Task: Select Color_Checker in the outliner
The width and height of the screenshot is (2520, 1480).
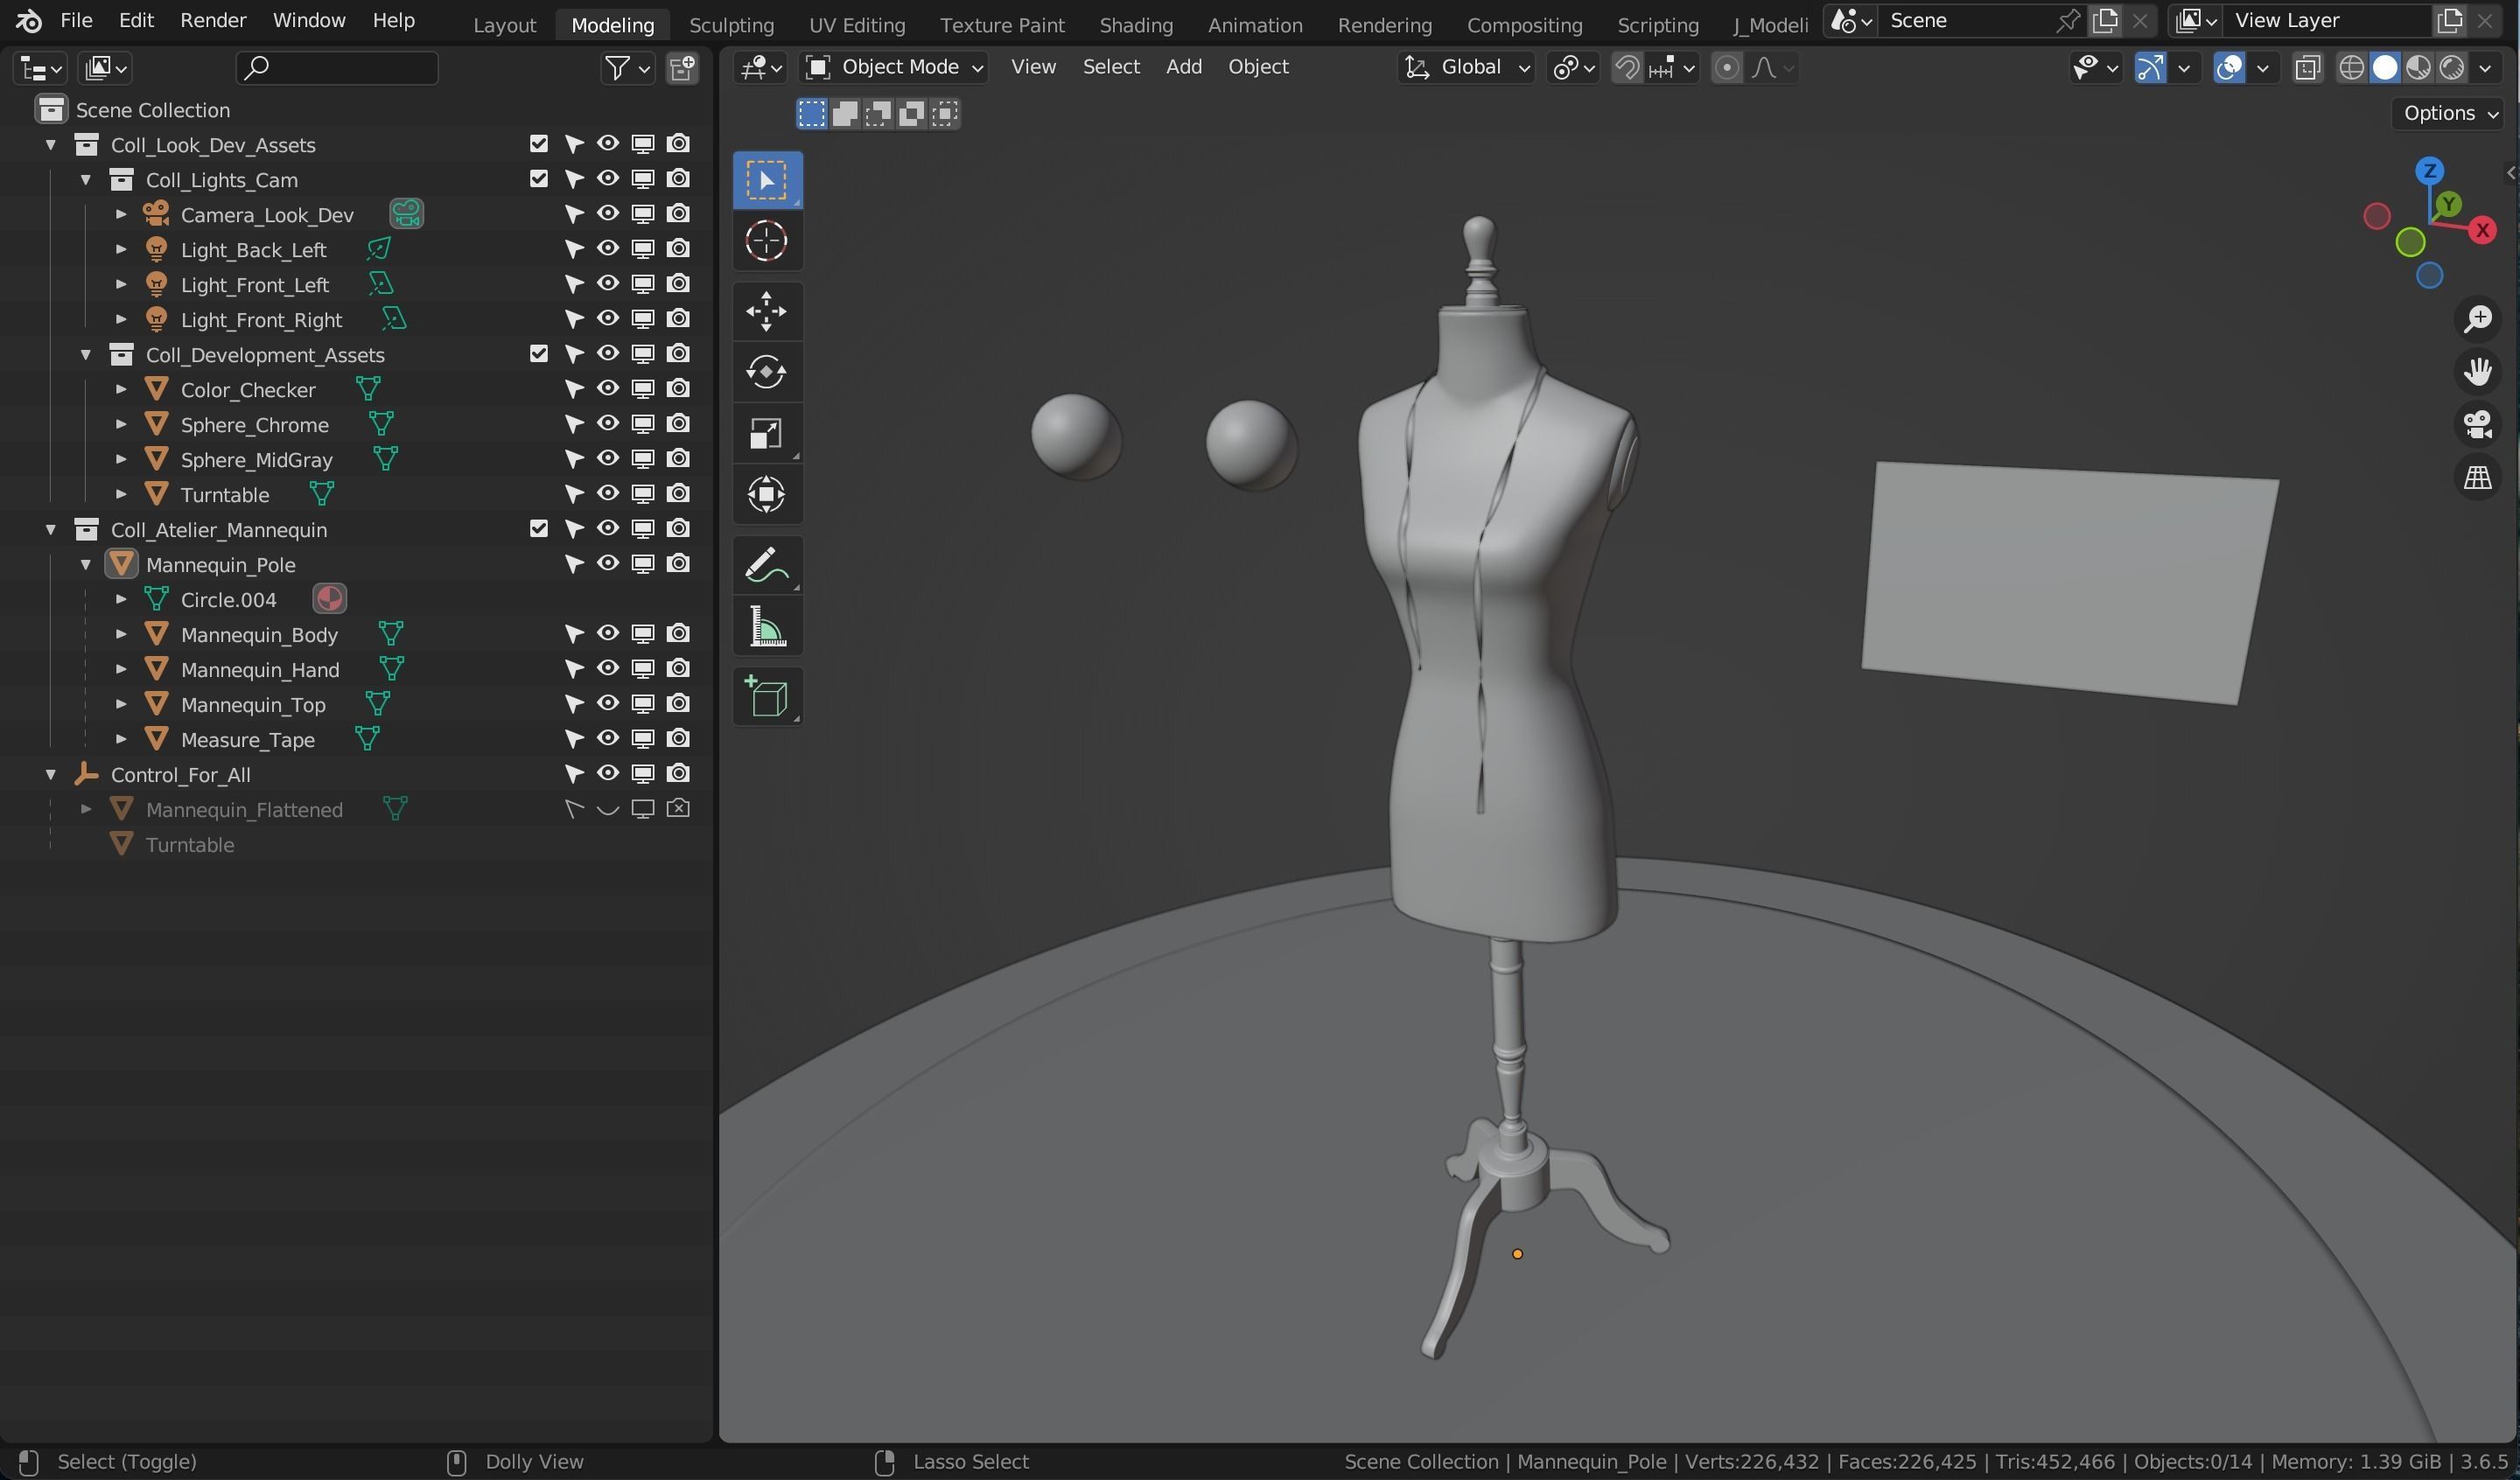Action: [248, 390]
